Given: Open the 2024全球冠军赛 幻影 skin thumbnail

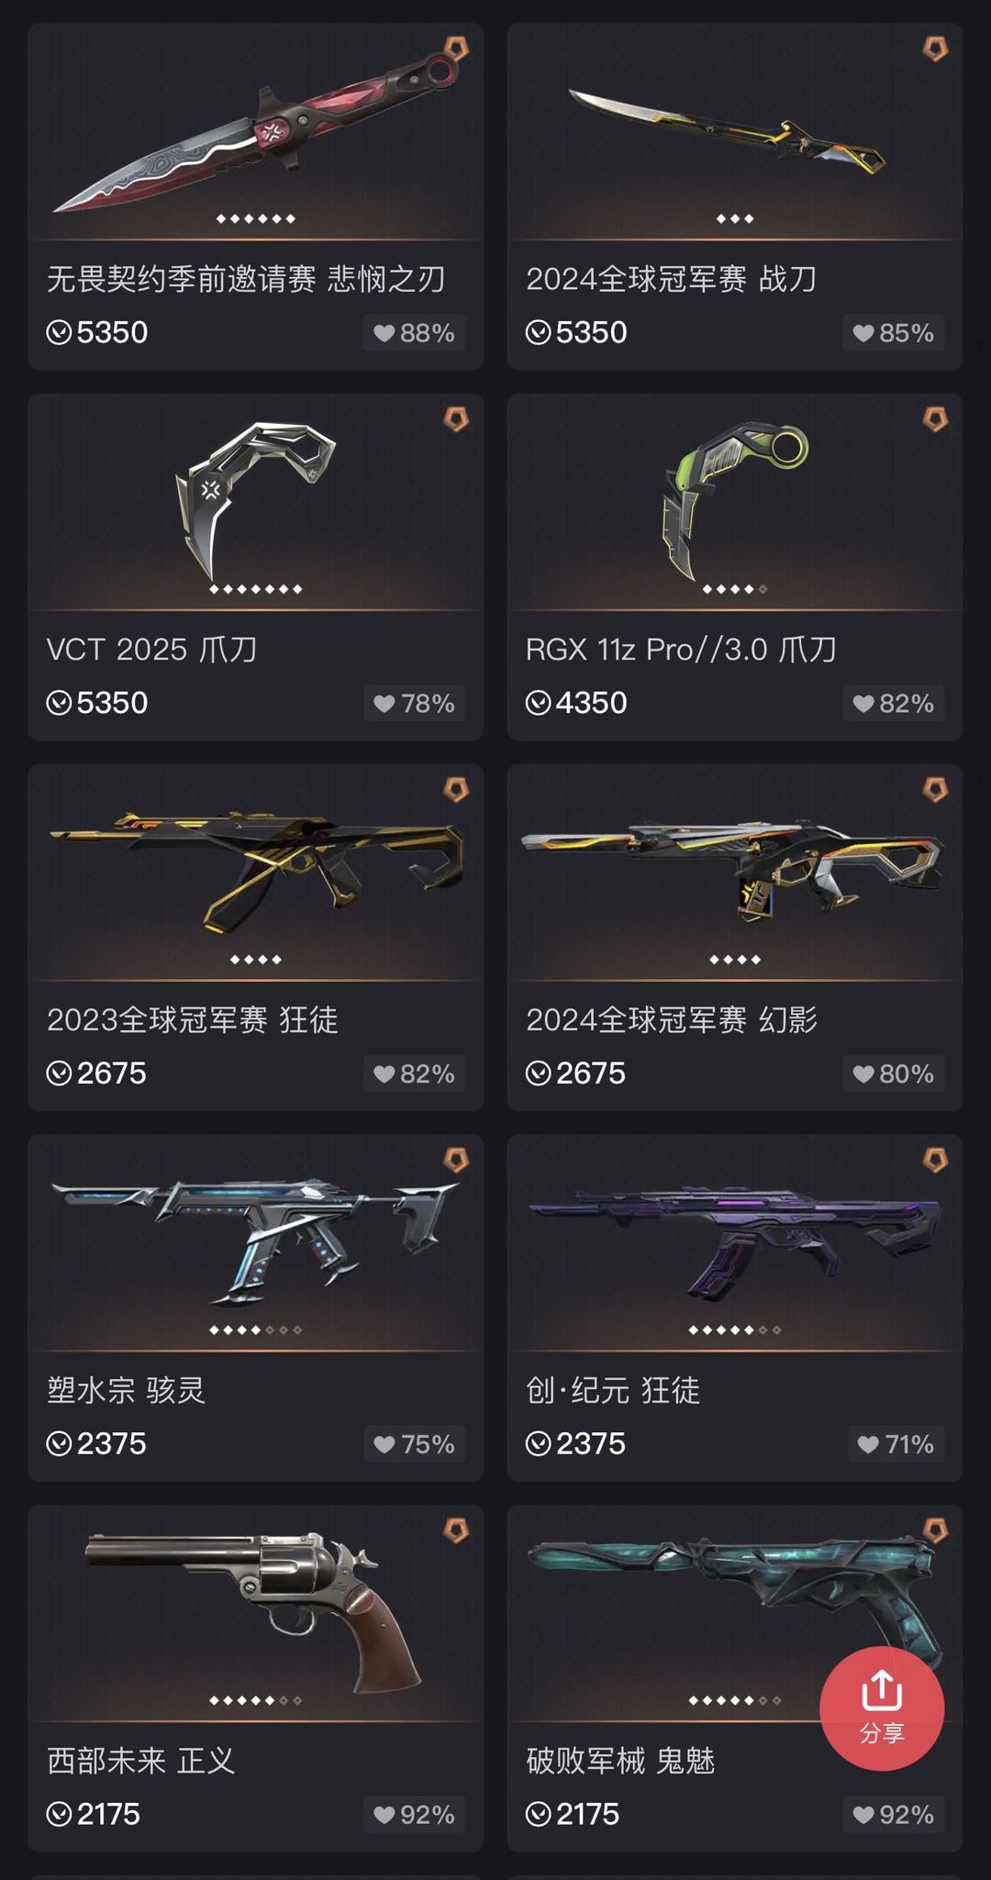Looking at the screenshot, I should (735, 873).
